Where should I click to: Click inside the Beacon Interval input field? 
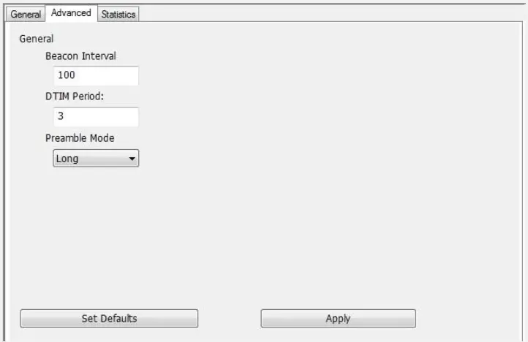(96, 75)
